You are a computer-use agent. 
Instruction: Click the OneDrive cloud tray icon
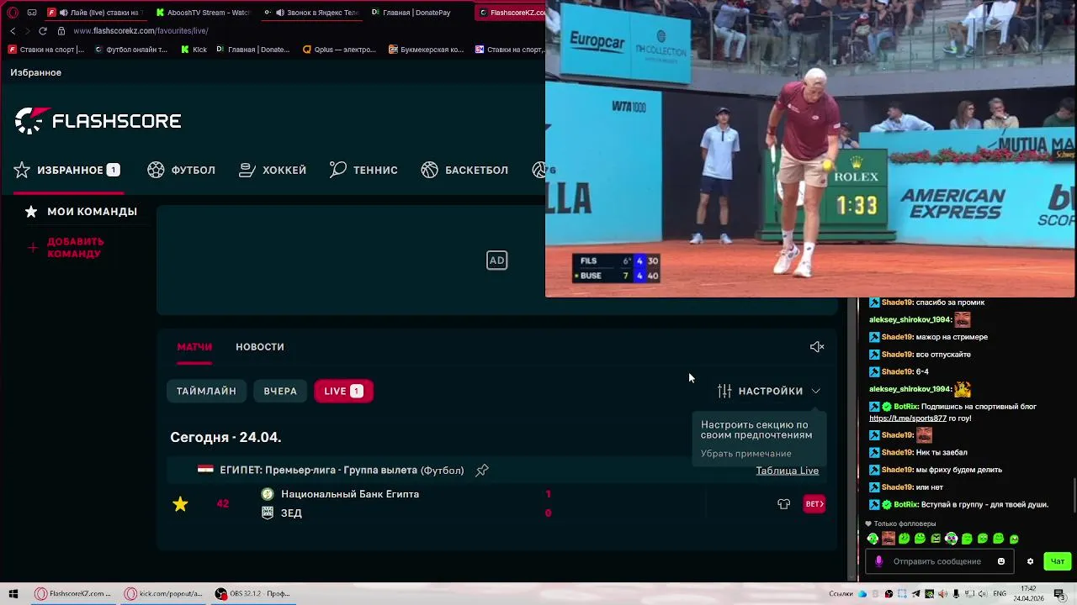[x=862, y=594]
